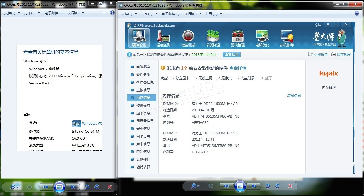Screen dimensions: 364x196
Task: Rotate clockwise in left photo viewer
Action: pyautogui.click(x=97, y=187)
